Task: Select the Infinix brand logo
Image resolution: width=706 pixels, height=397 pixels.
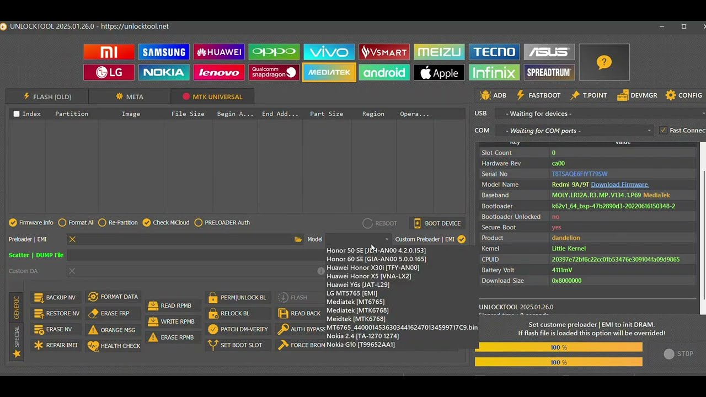Action: point(495,72)
